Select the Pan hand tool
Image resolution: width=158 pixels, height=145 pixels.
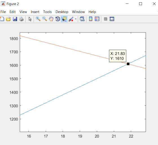(51, 19)
